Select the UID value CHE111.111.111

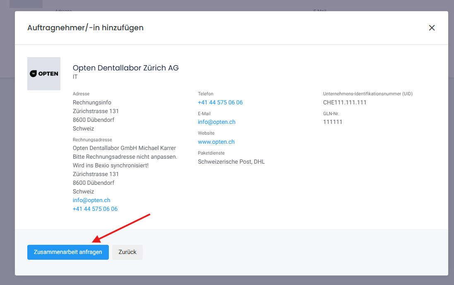pos(345,102)
